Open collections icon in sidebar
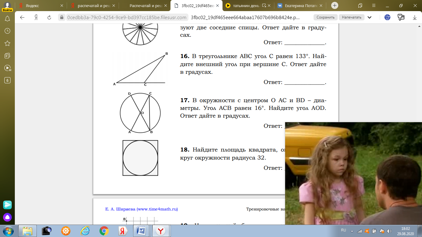Image resolution: width=422 pixels, height=237 pixels. point(7,56)
